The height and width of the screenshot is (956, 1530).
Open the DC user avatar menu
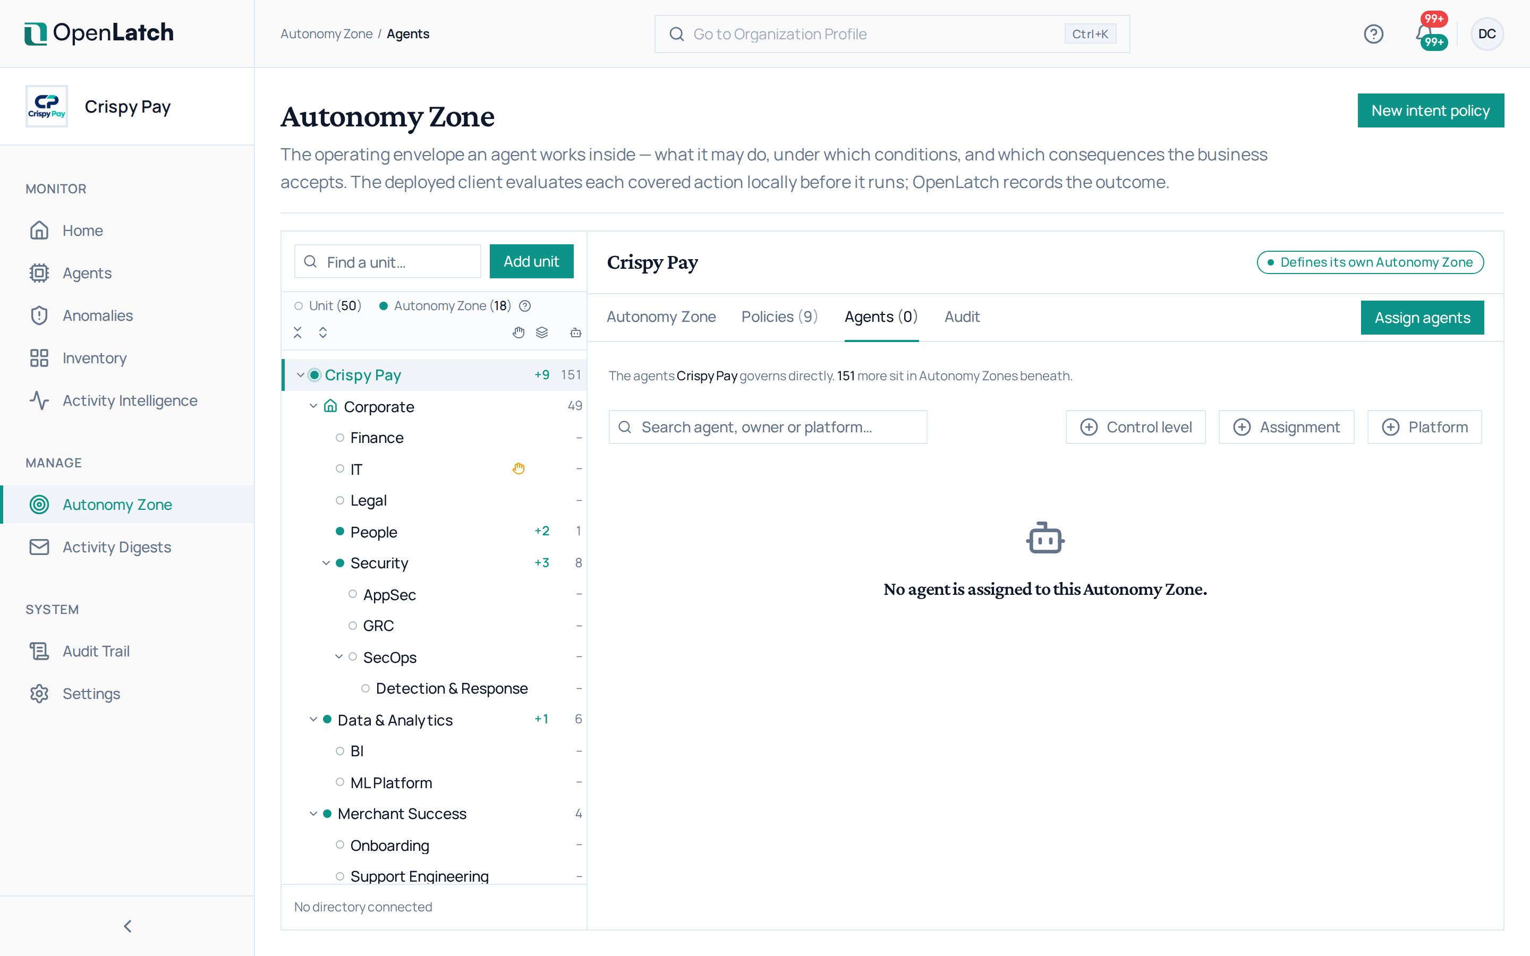(x=1486, y=34)
